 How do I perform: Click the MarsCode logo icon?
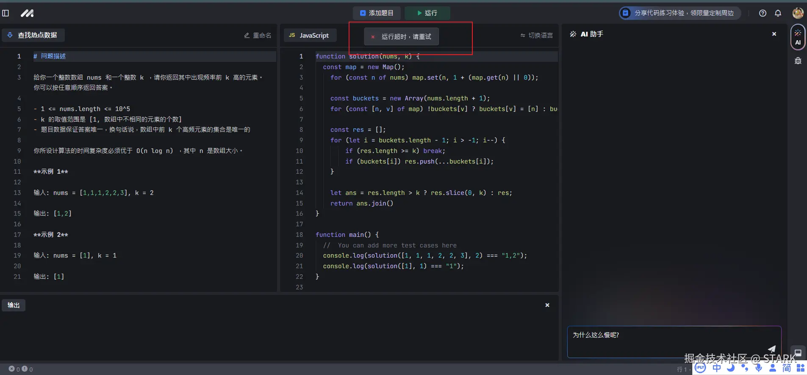[27, 13]
